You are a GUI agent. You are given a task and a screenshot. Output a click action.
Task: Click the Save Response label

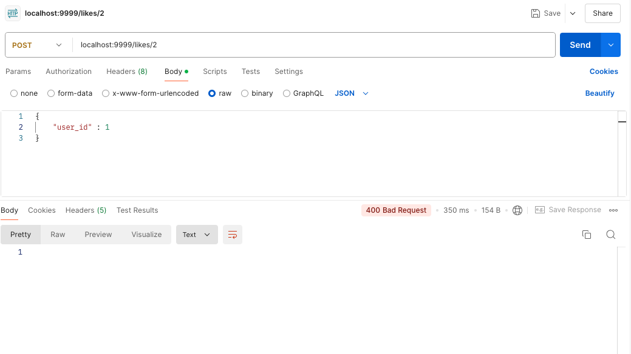click(575, 210)
